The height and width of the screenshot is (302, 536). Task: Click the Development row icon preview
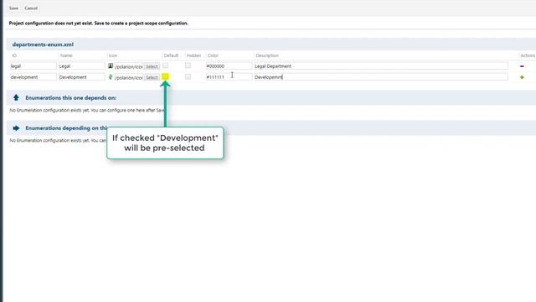111,77
